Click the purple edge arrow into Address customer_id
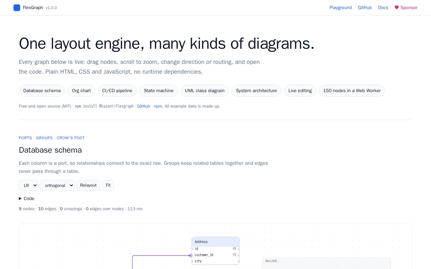This screenshot has height=269, width=431. (x=190, y=256)
